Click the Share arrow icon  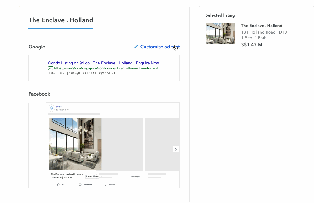coord(107,185)
